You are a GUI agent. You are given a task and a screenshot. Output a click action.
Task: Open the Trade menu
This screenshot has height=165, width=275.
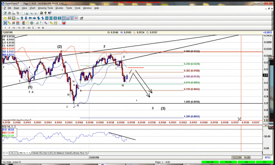(x=69, y=8)
